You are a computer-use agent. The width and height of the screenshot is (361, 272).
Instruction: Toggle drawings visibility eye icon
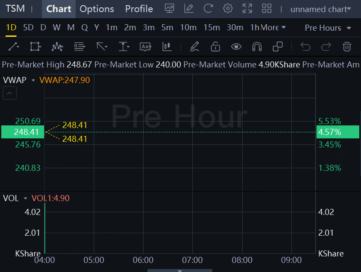(x=236, y=46)
